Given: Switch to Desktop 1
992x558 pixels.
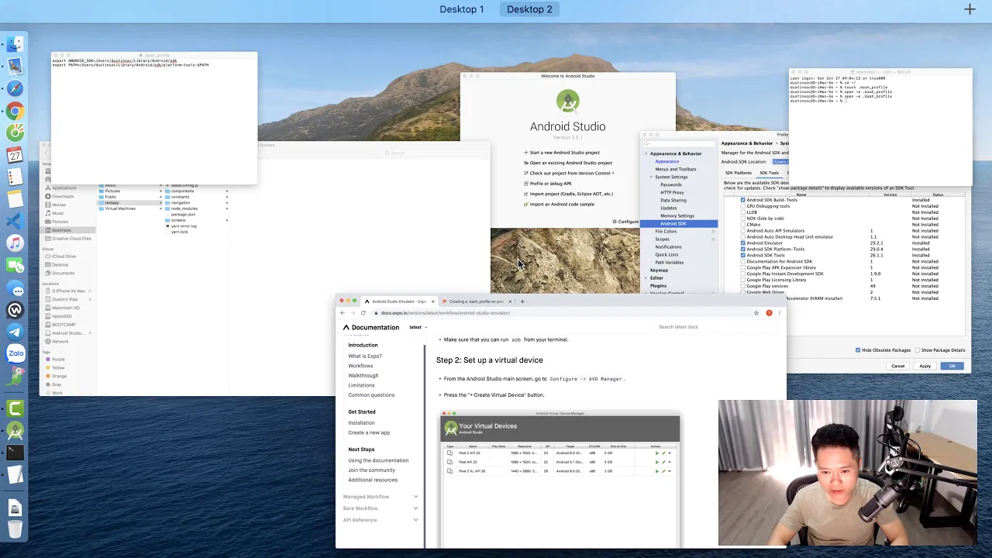Looking at the screenshot, I should coord(461,9).
